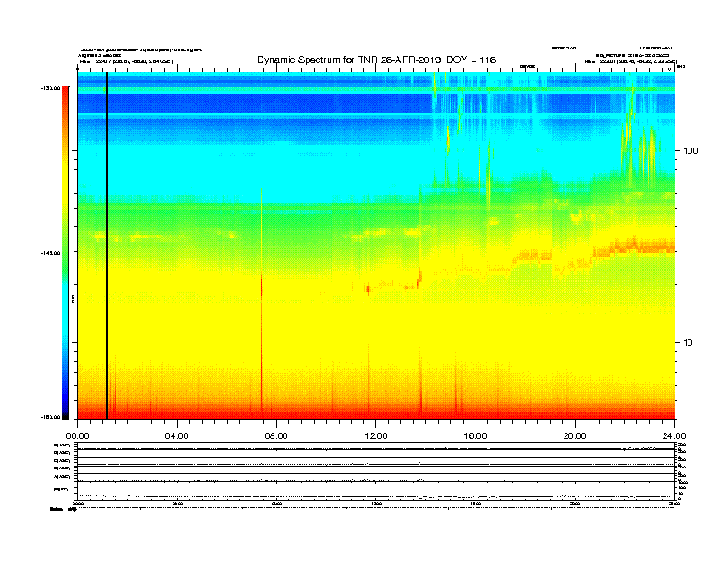Click the 100 frequency axis label
727x561 pixels.
click(x=690, y=151)
